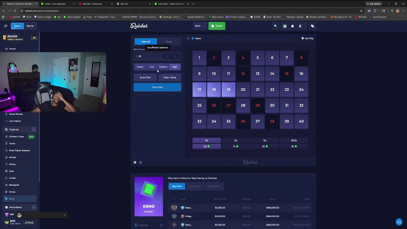Open Chrome profile avatar
Viewport: 407px width, 229px height.
click(398, 11)
